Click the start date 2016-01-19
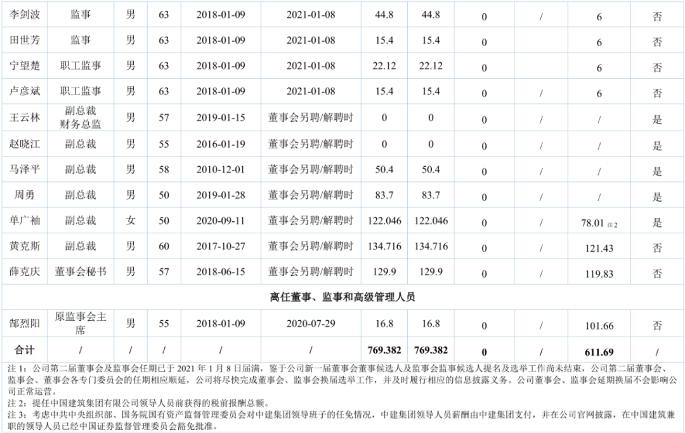 click(x=221, y=144)
